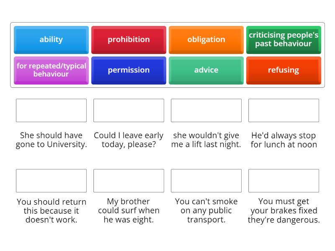Select the green 'advice' answer tile
Viewport: 335px width, 251px height.
click(x=206, y=70)
